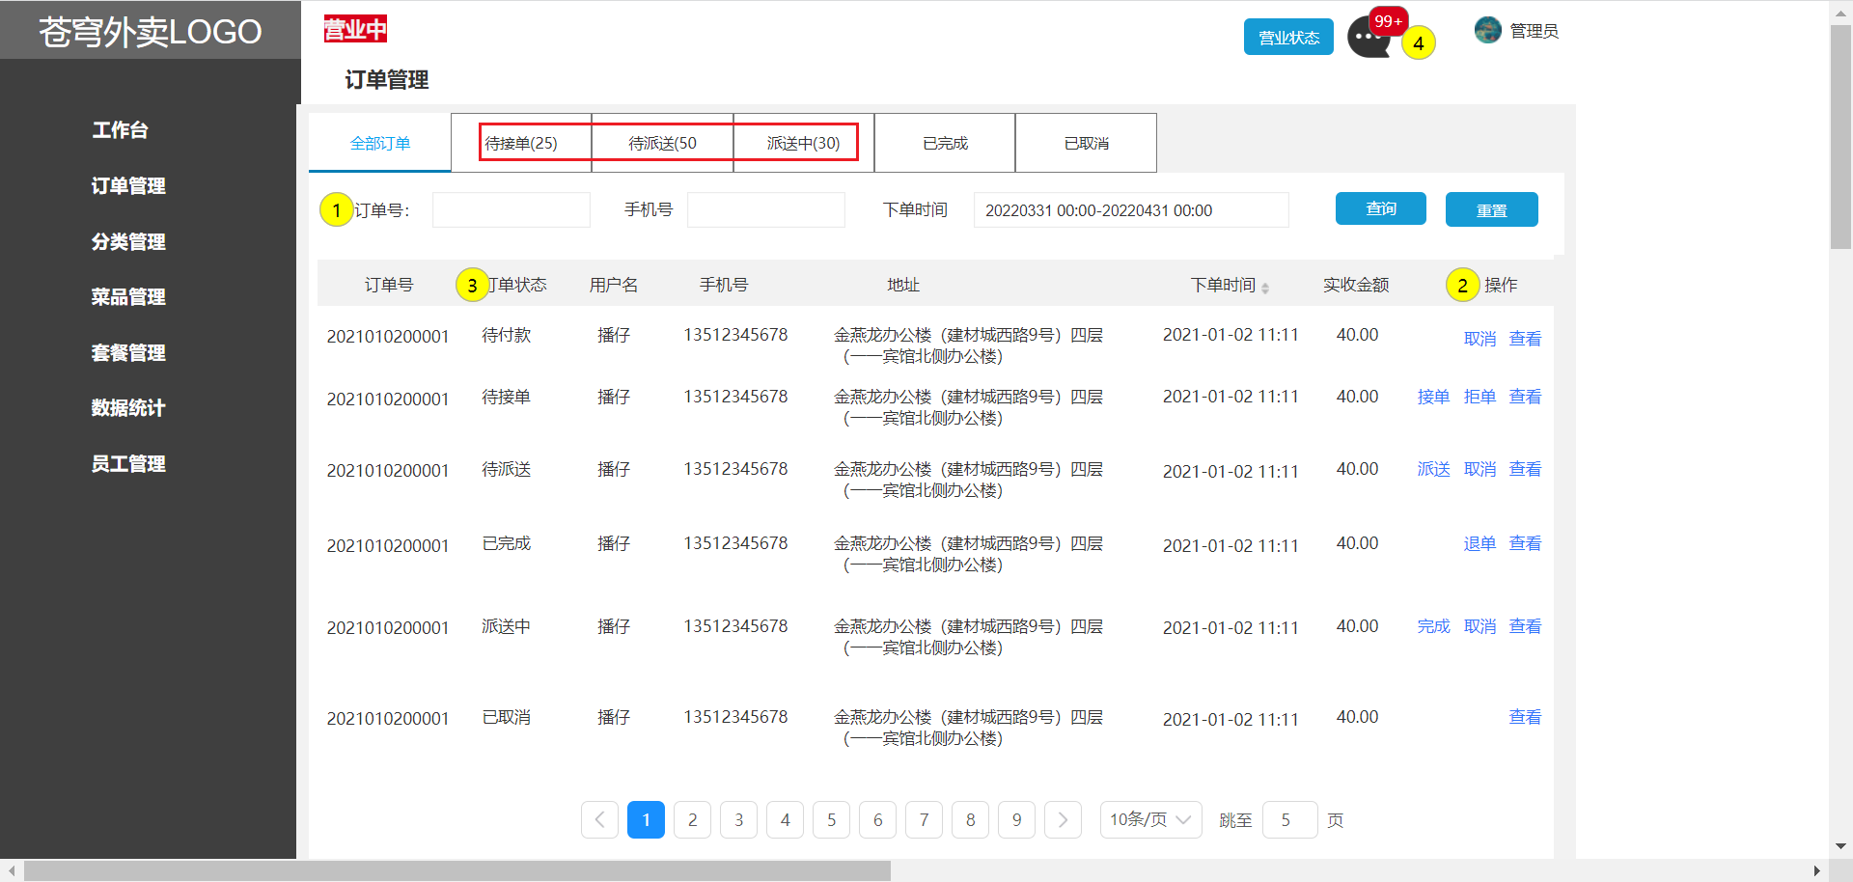Image resolution: width=1853 pixels, height=882 pixels.
Task: Go to the previous page arrow
Action: click(x=599, y=820)
